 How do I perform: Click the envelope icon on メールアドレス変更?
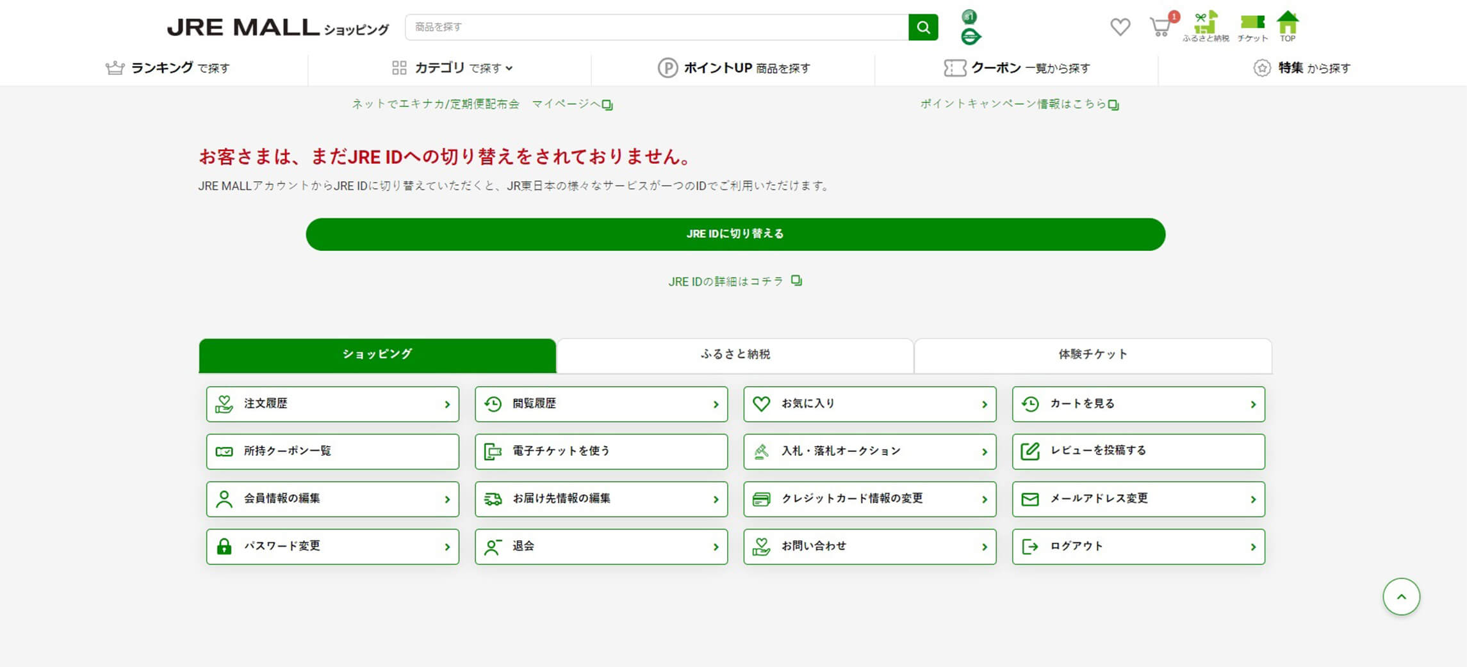click(1030, 499)
